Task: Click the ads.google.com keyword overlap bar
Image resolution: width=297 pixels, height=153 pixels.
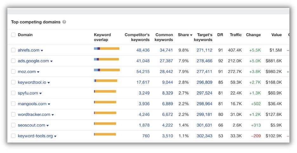Action: pyautogui.click(x=106, y=59)
